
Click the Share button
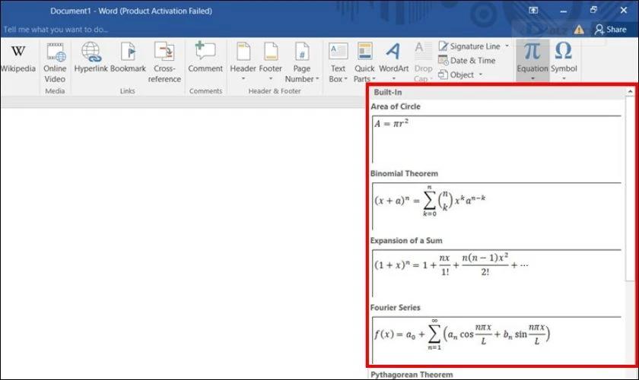[x=610, y=30]
